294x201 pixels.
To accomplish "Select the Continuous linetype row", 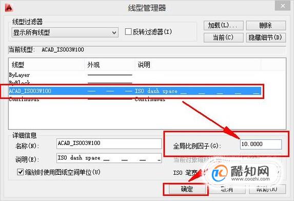I will point(135,99).
